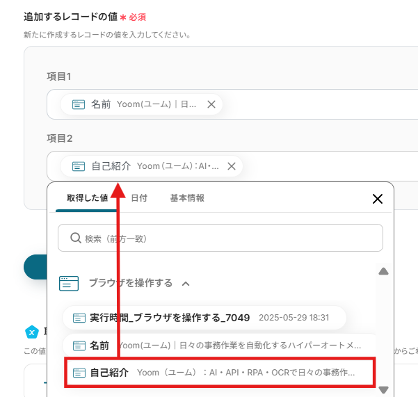The height and width of the screenshot is (397, 418).
Task: Open the 日付 tab
Action: [139, 198]
